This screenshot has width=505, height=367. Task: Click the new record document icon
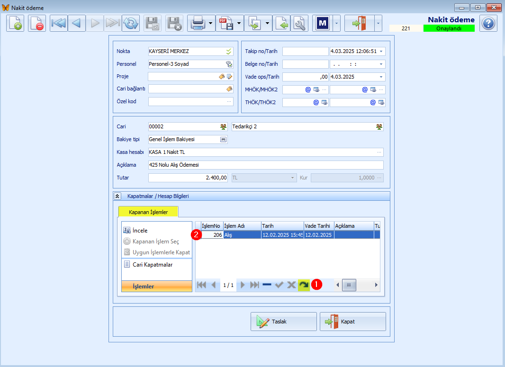coord(15,23)
